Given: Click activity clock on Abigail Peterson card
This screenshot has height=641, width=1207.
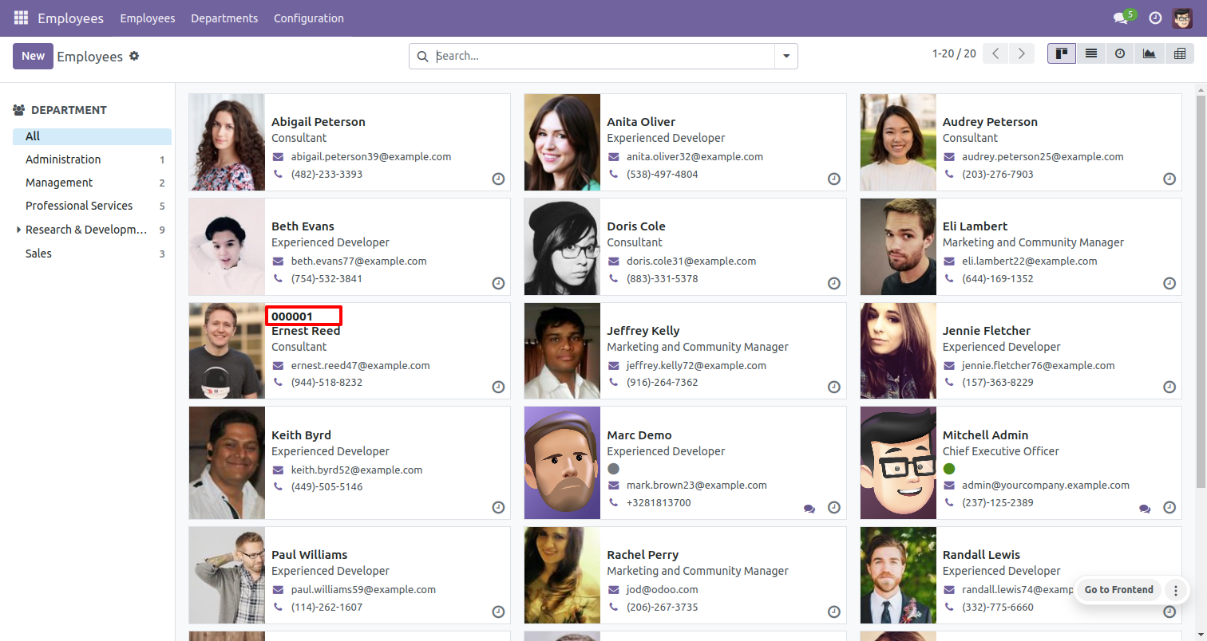Looking at the screenshot, I should 498,179.
